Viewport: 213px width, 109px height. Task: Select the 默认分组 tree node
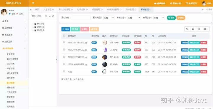(x=41, y=24)
